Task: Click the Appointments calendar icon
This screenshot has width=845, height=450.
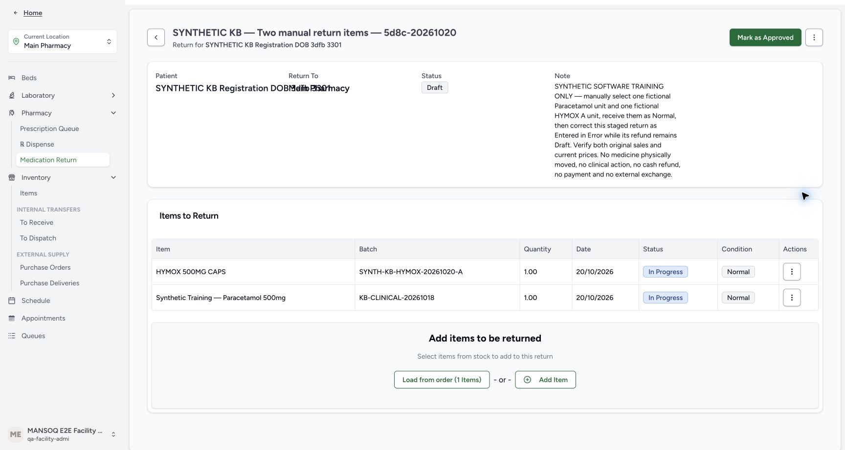Action: (x=12, y=318)
